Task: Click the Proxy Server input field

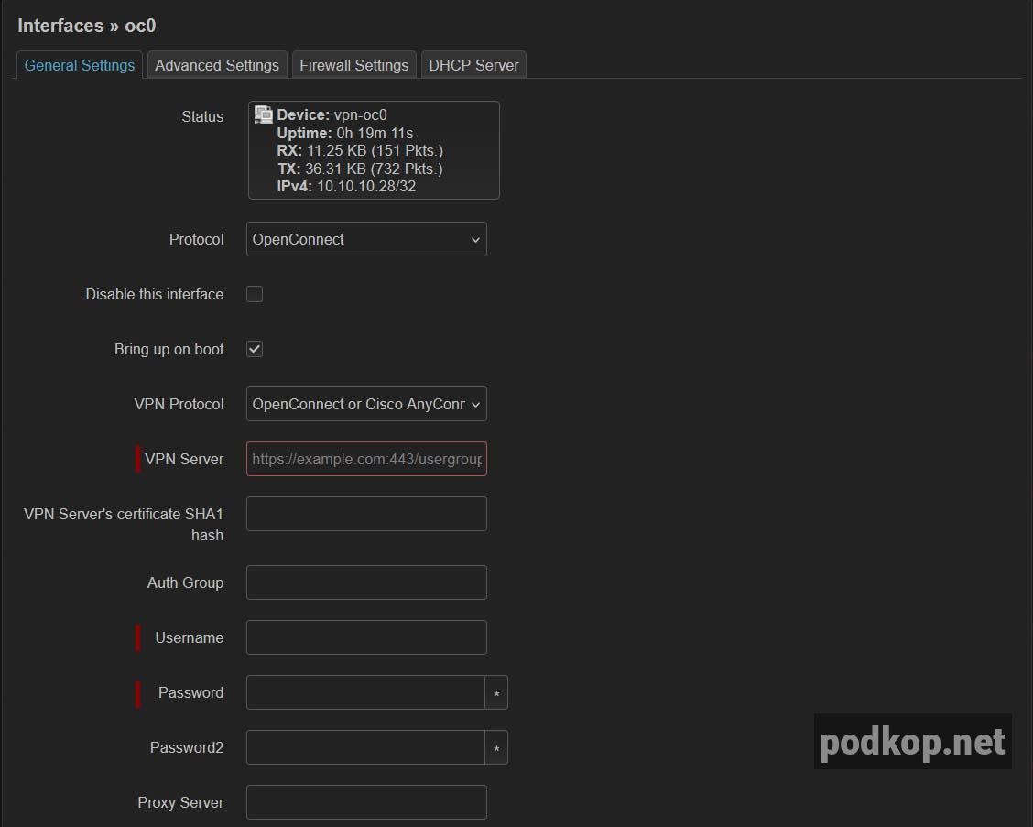Action: 366,802
